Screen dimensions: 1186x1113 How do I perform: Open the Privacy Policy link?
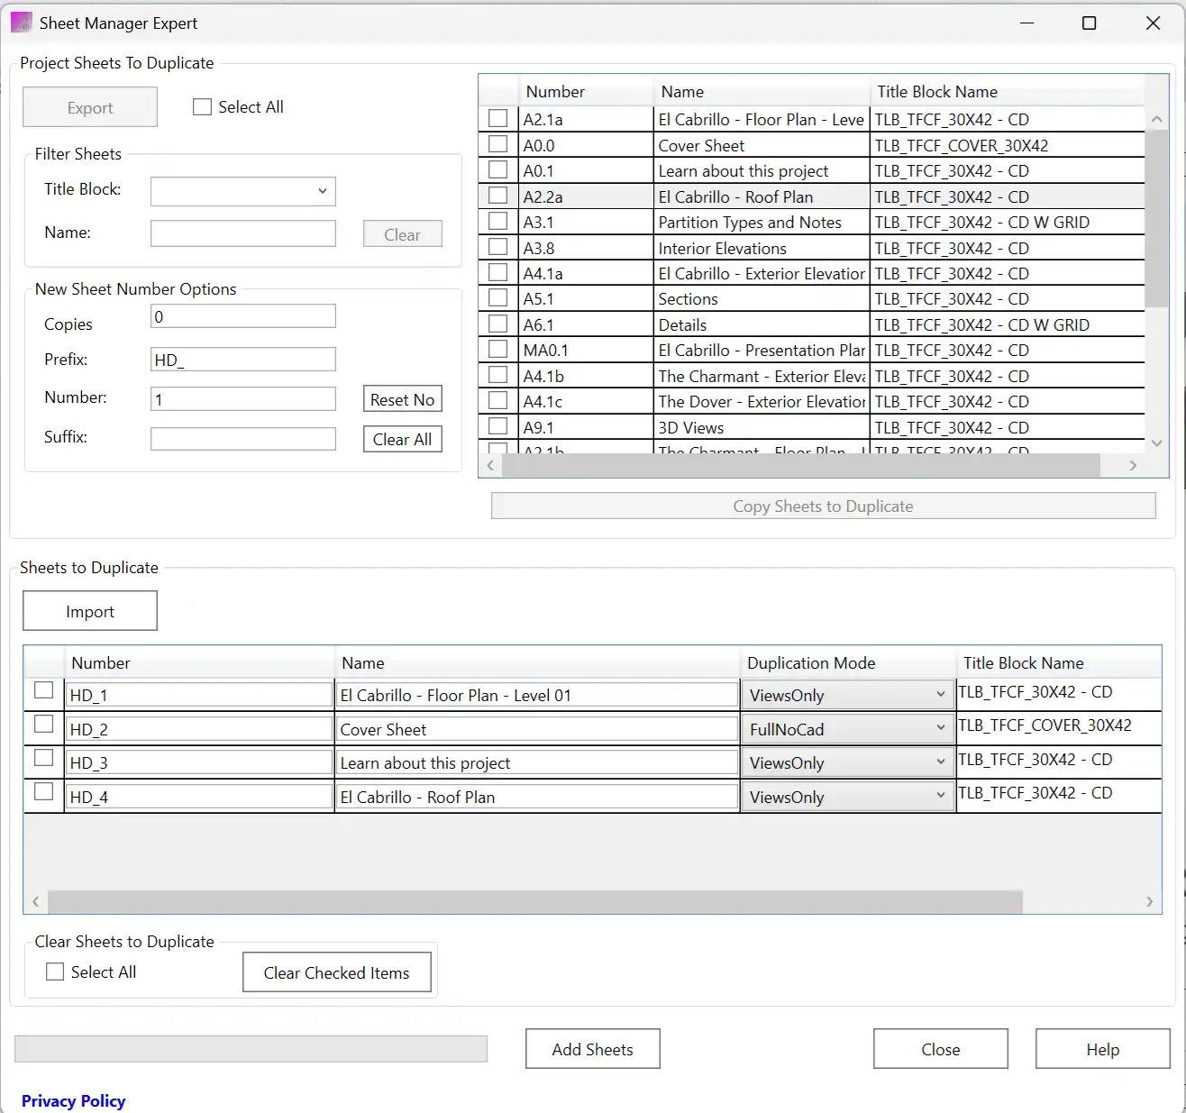coord(73,1100)
